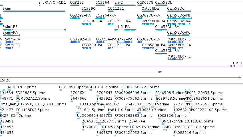The image size is (243, 137).
Task: Select protein CG3290-PA
Action: click(x=86, y=48)
